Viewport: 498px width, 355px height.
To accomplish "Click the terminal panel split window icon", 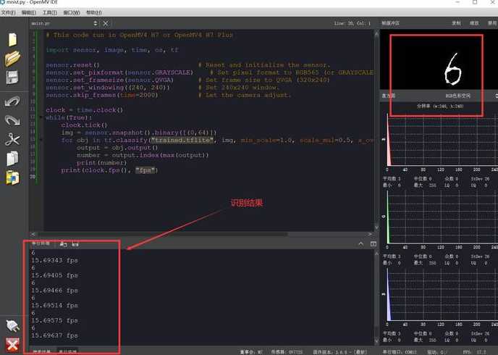I will (373, 243).
